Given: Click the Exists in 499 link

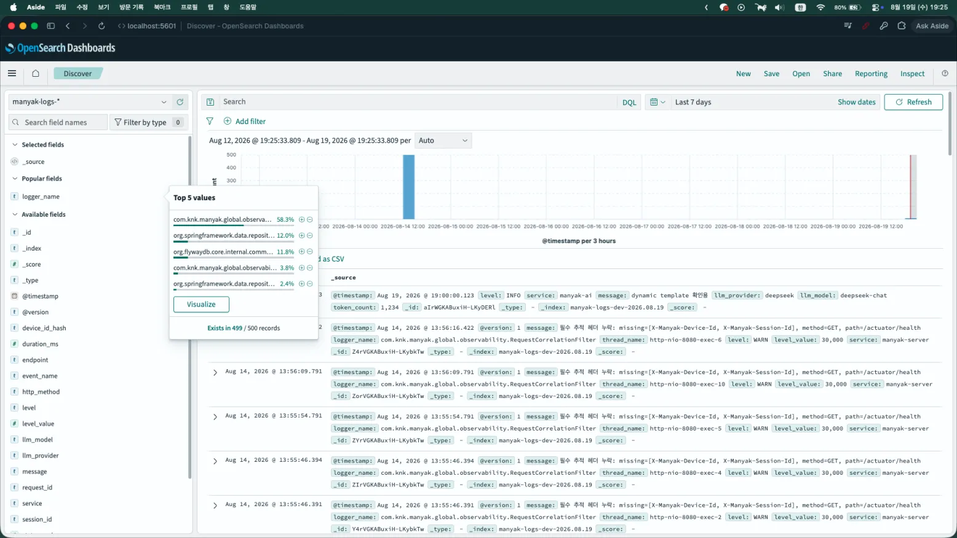Looking at the screenshot, I should (x=224, y=328).
